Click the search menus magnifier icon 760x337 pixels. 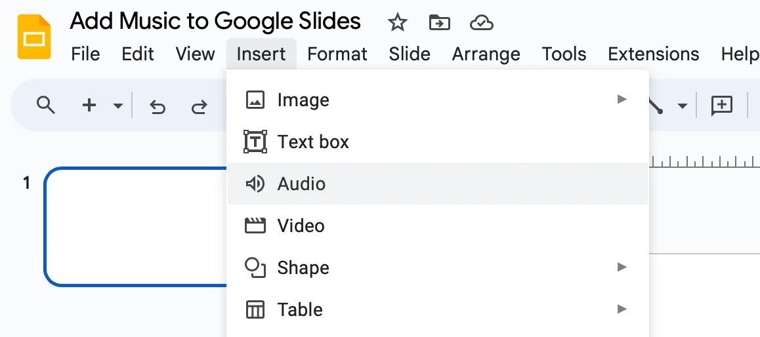[x=46, y=105]
